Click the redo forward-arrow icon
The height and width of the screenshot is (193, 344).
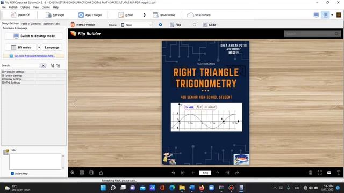click(237, 173)
